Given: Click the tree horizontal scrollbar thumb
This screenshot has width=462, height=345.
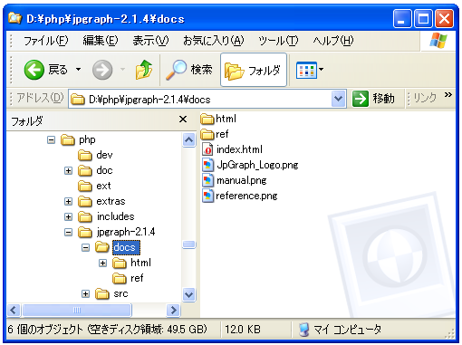Looking at the screenshot, I should pos(77,311).
